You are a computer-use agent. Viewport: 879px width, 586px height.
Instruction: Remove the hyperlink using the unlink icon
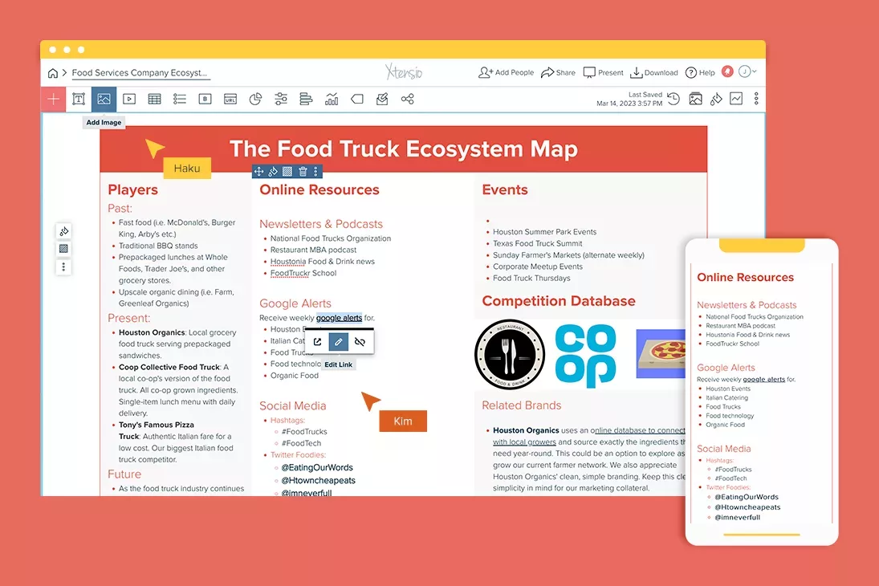pos(360,342)
